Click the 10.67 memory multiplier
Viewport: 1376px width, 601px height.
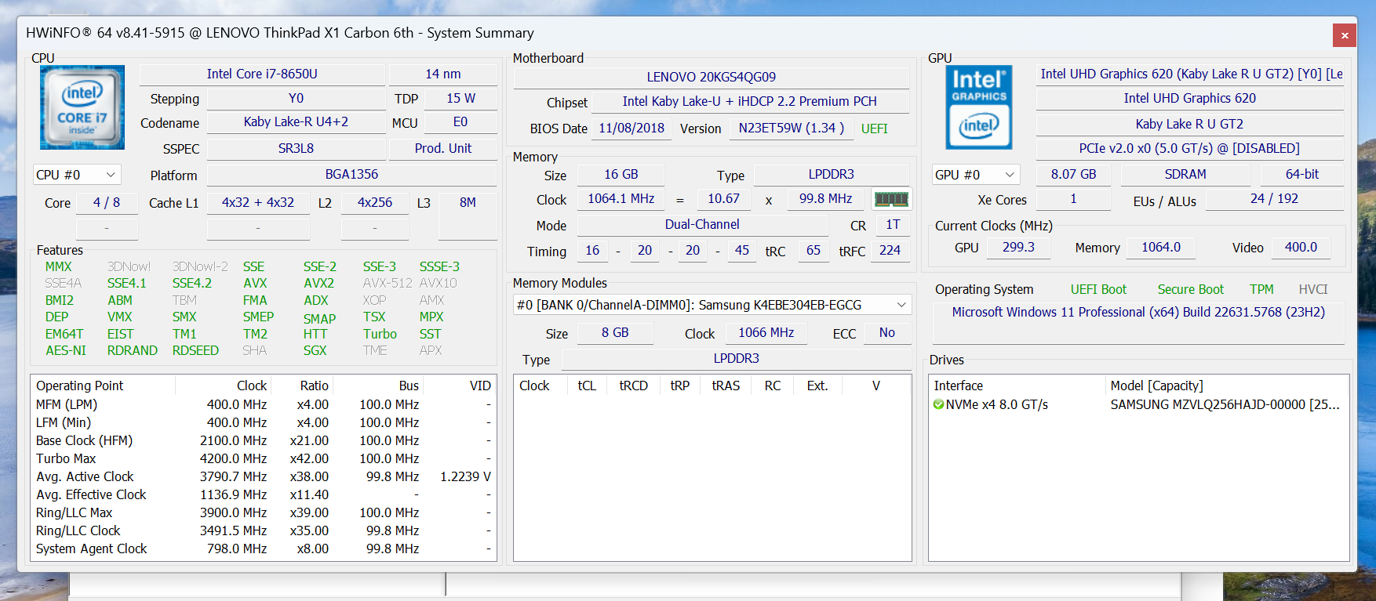(723, 199)
